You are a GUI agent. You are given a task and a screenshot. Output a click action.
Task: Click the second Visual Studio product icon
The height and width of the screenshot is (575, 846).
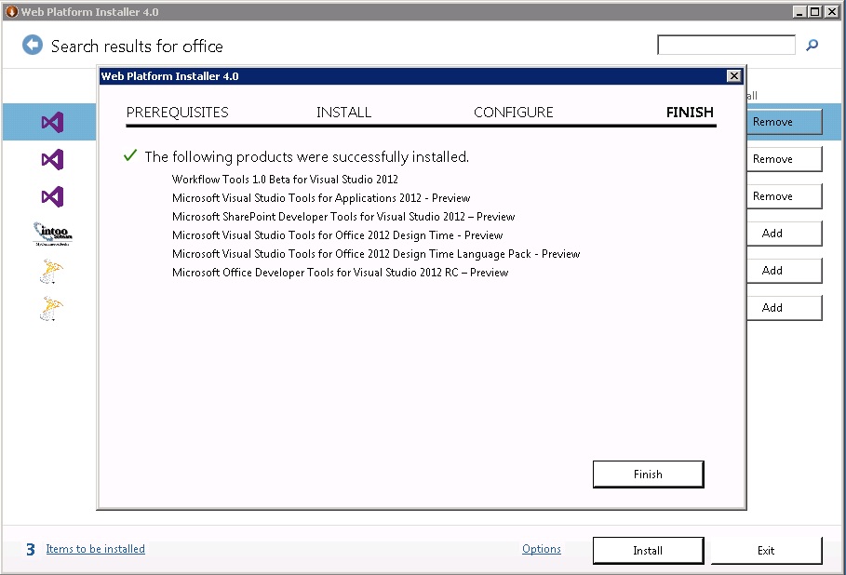(52, 159)
